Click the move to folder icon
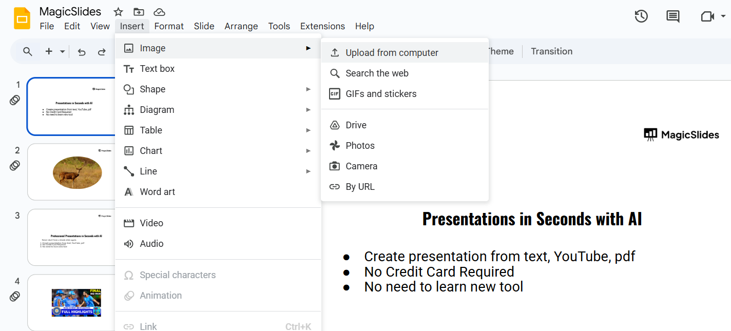This screenshot has height=331, width=731. [x=139, y=12]
